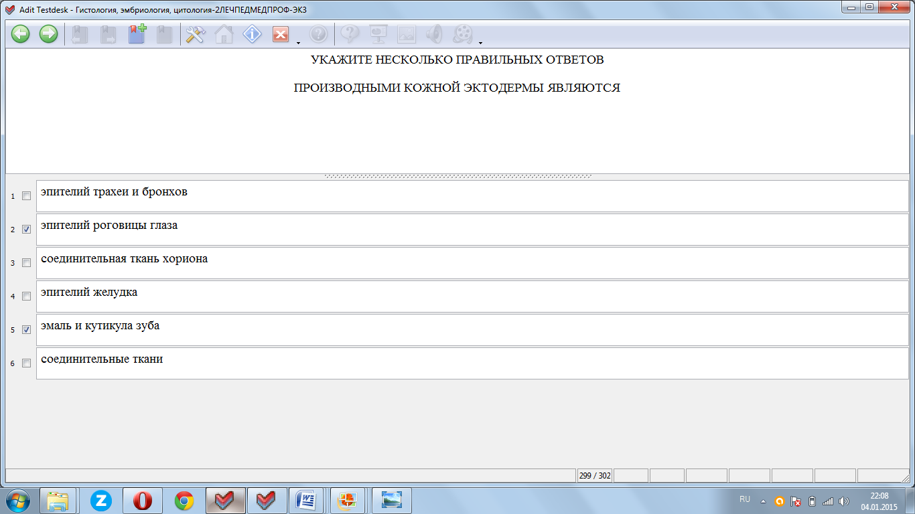This screenshot has width=915, height=514.
Task: Click the picture image icon in toolbar
Action: tap(407, 34)
